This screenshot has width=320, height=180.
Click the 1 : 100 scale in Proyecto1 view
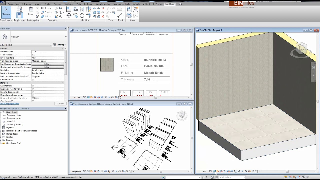point(203,171)
